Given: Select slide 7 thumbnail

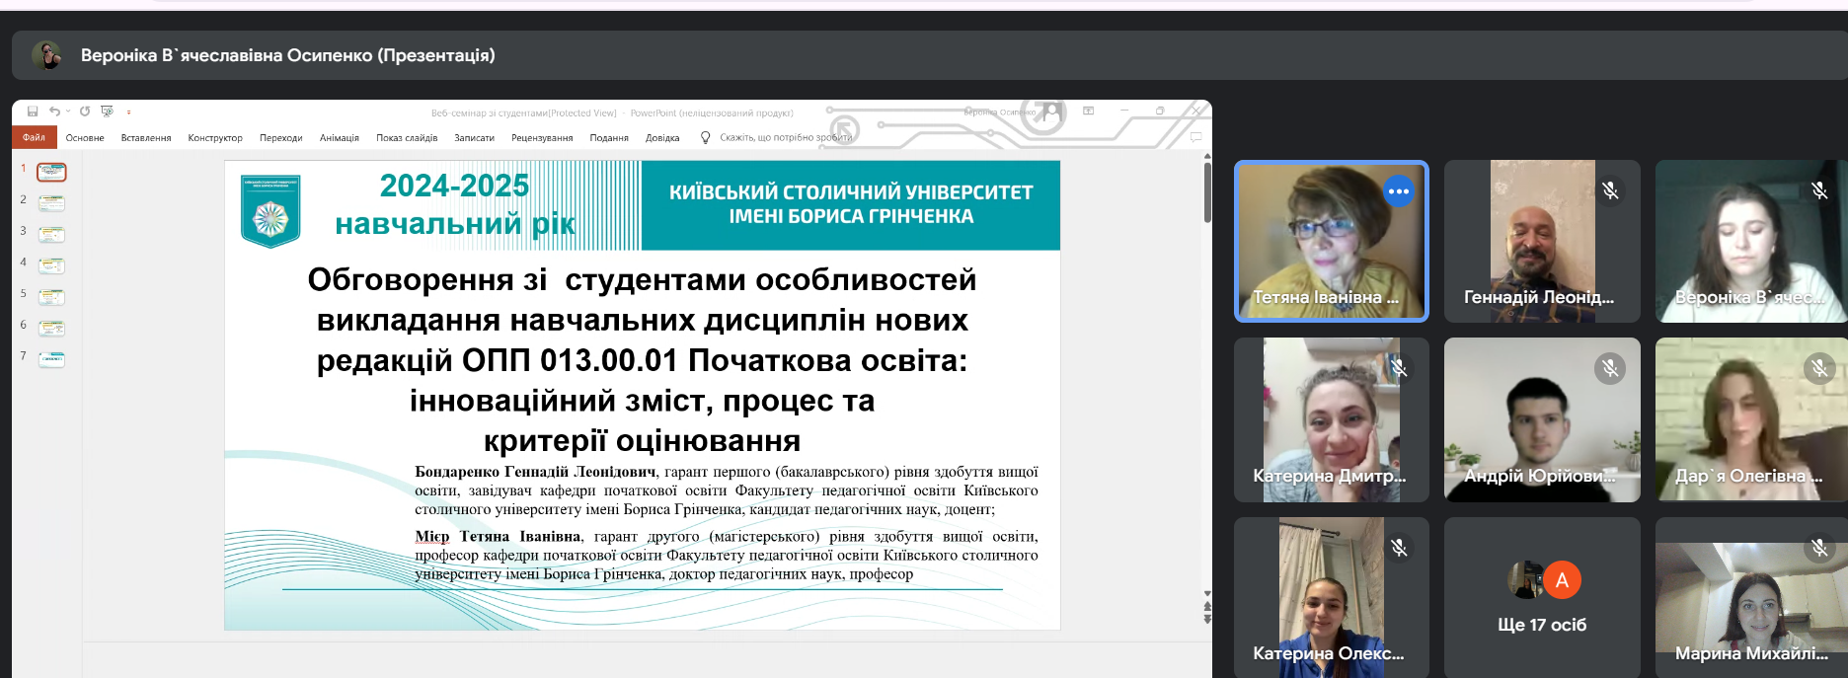Looking at the screenshot, I should [x=51, y=359].
